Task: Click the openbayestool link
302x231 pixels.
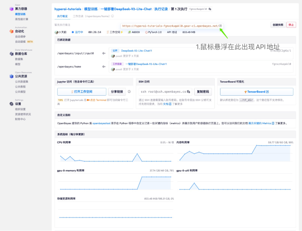Action: 101,123
